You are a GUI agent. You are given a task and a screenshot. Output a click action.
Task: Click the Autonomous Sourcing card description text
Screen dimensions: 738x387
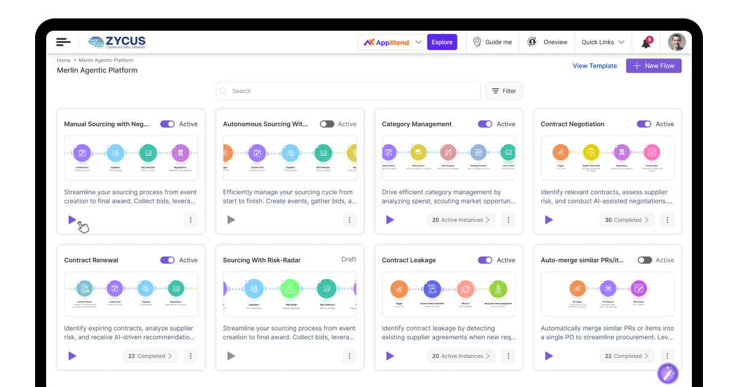290,197
